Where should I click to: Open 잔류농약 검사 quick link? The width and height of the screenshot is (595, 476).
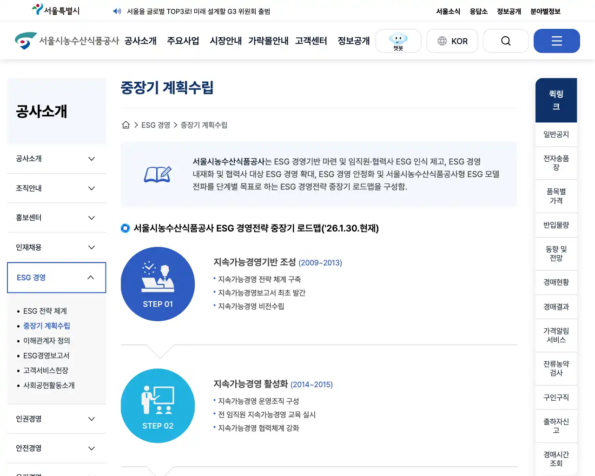[556, 369]
